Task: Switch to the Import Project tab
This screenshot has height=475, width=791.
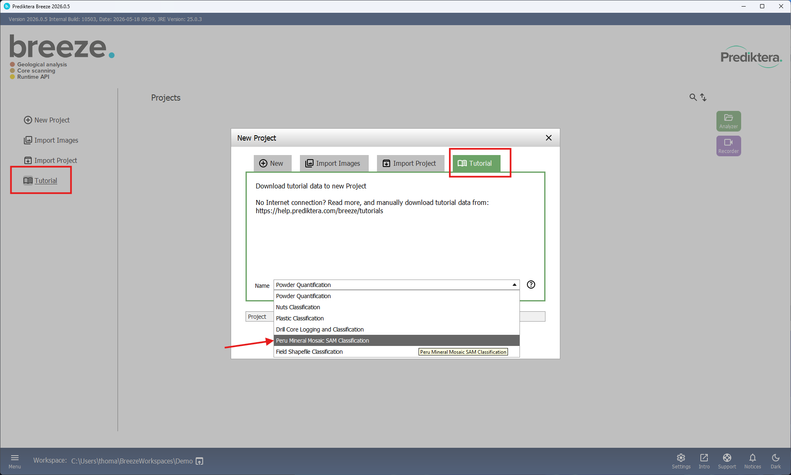Action: click(410, 163)
